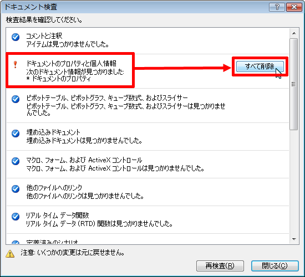Click the checkmark icon beside 他のファイルへのリンク
The image size is (305, 277).
coord(16,188)
